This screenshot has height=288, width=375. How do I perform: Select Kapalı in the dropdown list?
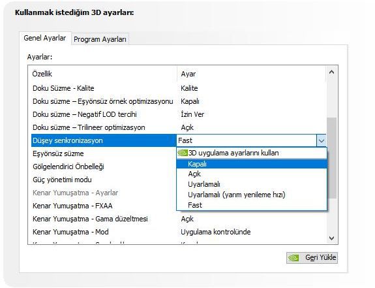252,164
